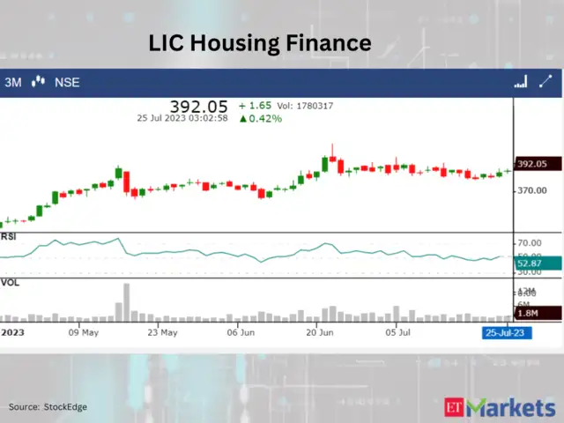
Task: Open the NSE exchange selector
Action: pos(66,82)
